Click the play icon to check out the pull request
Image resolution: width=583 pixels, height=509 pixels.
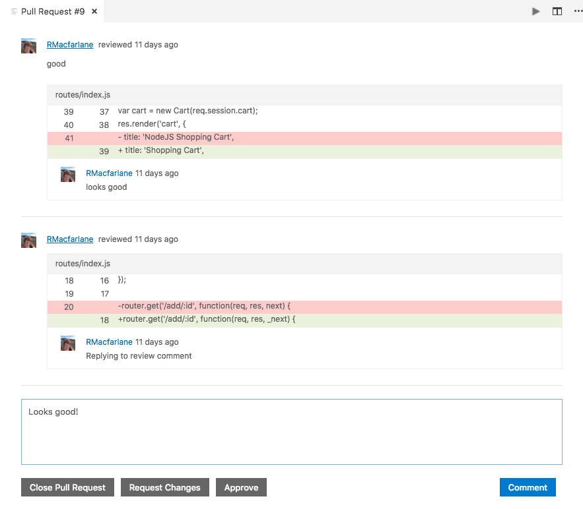pos(535,11)
